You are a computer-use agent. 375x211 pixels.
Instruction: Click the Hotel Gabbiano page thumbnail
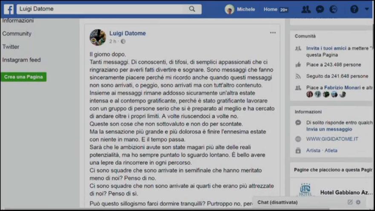point(306,190)
